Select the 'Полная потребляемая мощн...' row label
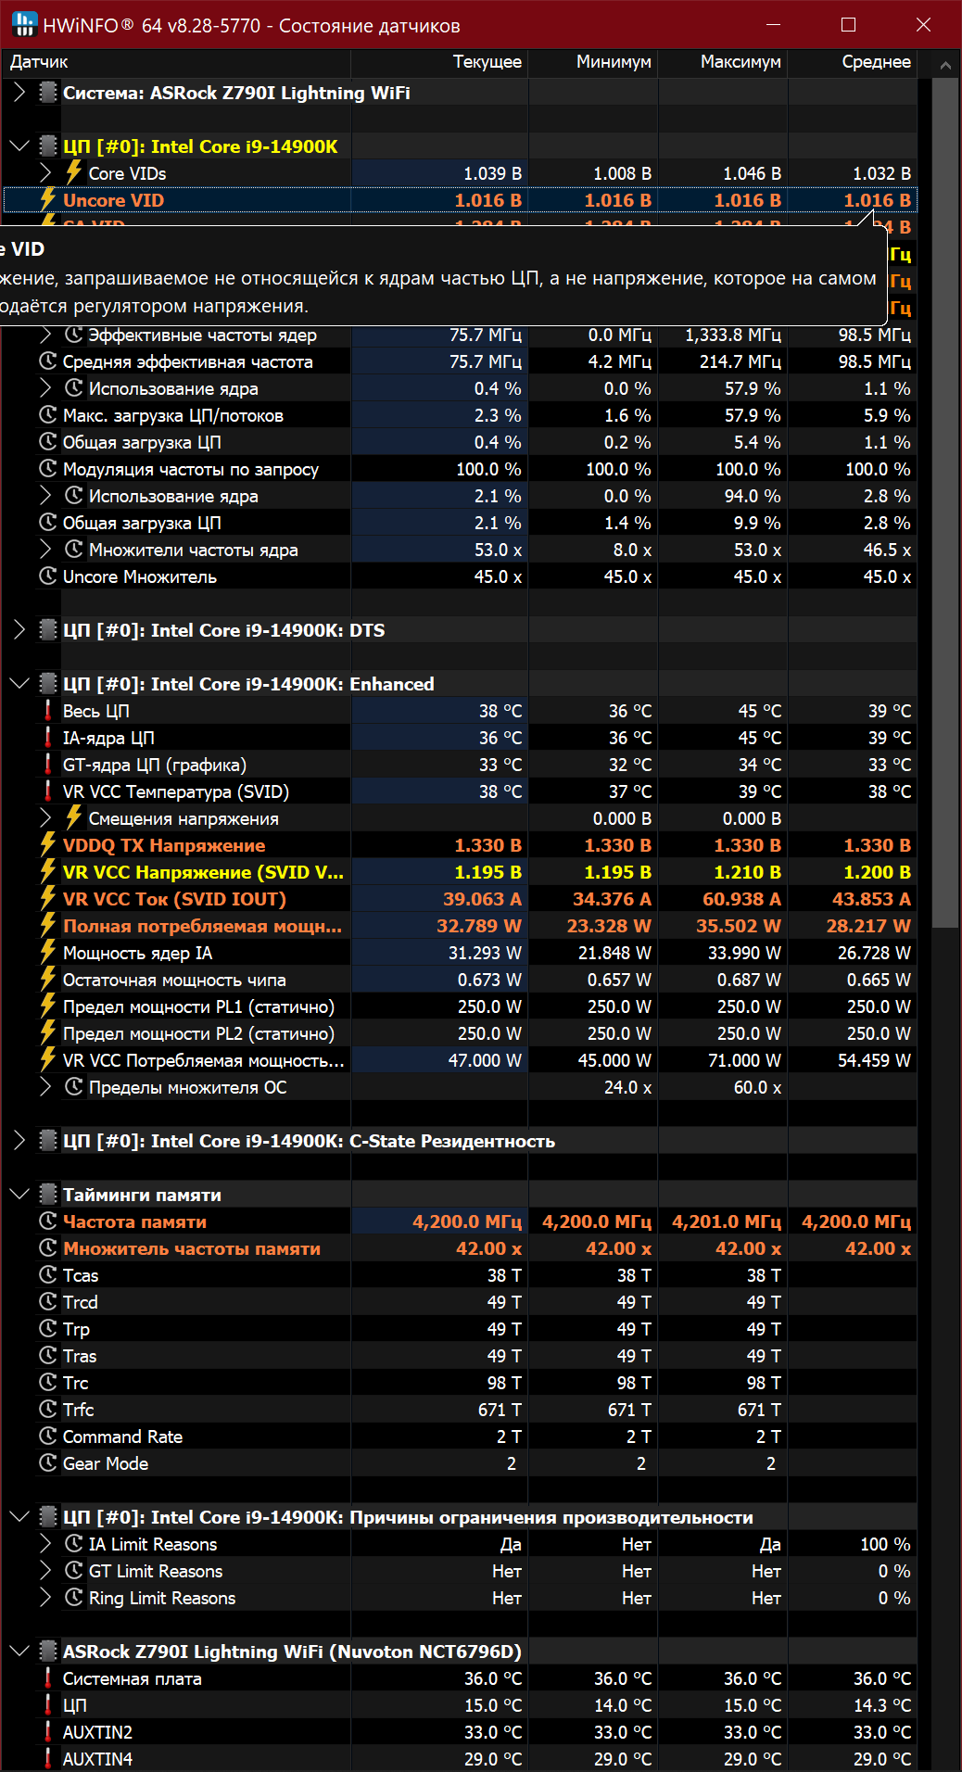The width and height of the screenshot is (962, 1772). 202,926
